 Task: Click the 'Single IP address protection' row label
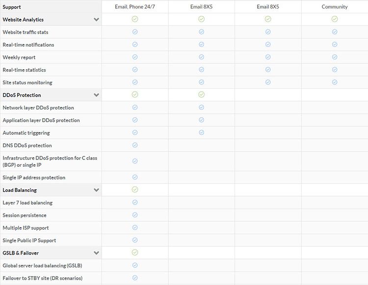tap(34, 178)
